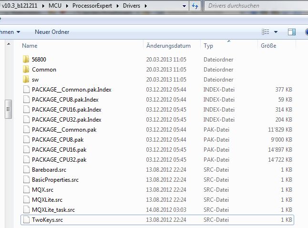Navigate to ProcessorExpert in the address bar
The height and width of the screenshot is (228, 308).
pyautogui.click(x=92, y=6)
